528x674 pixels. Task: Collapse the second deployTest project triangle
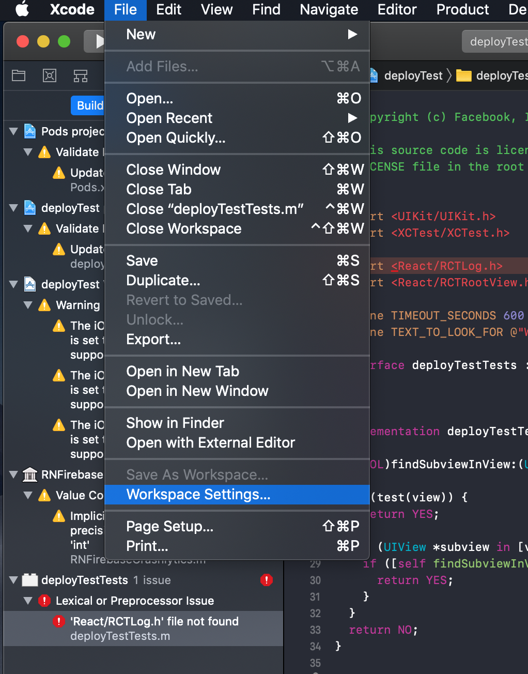coord(14,284)
